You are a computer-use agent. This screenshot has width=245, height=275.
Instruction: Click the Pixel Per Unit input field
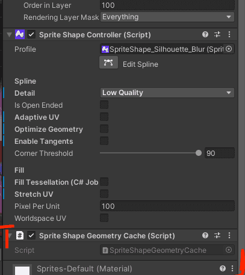coord(167,206)
